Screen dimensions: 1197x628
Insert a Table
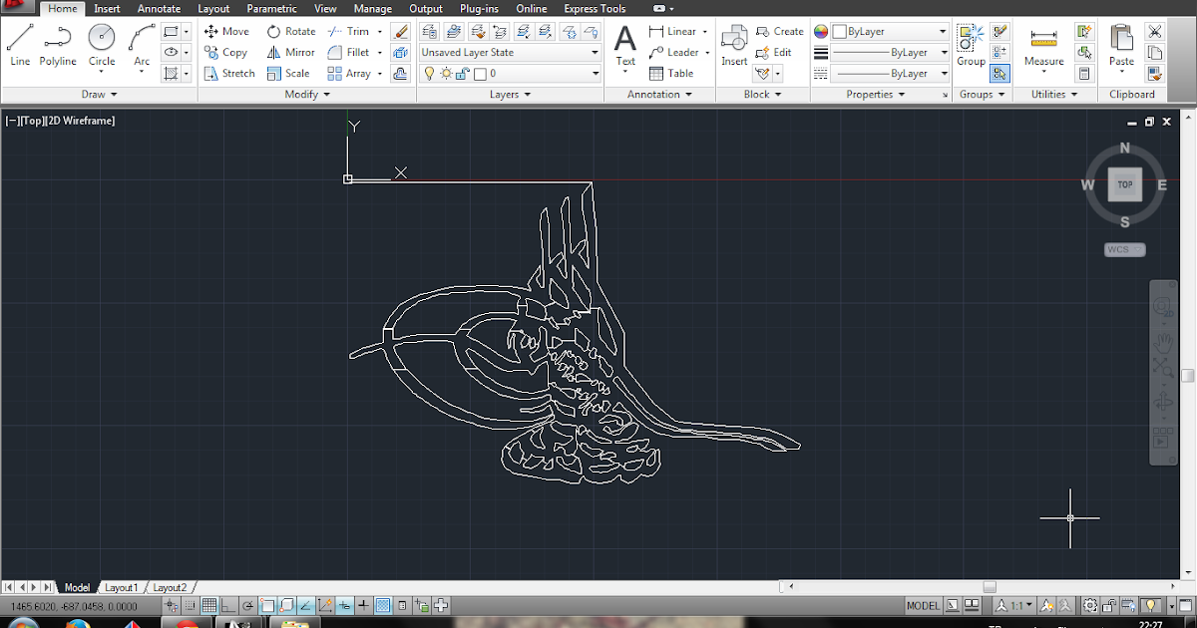(671, 73)
